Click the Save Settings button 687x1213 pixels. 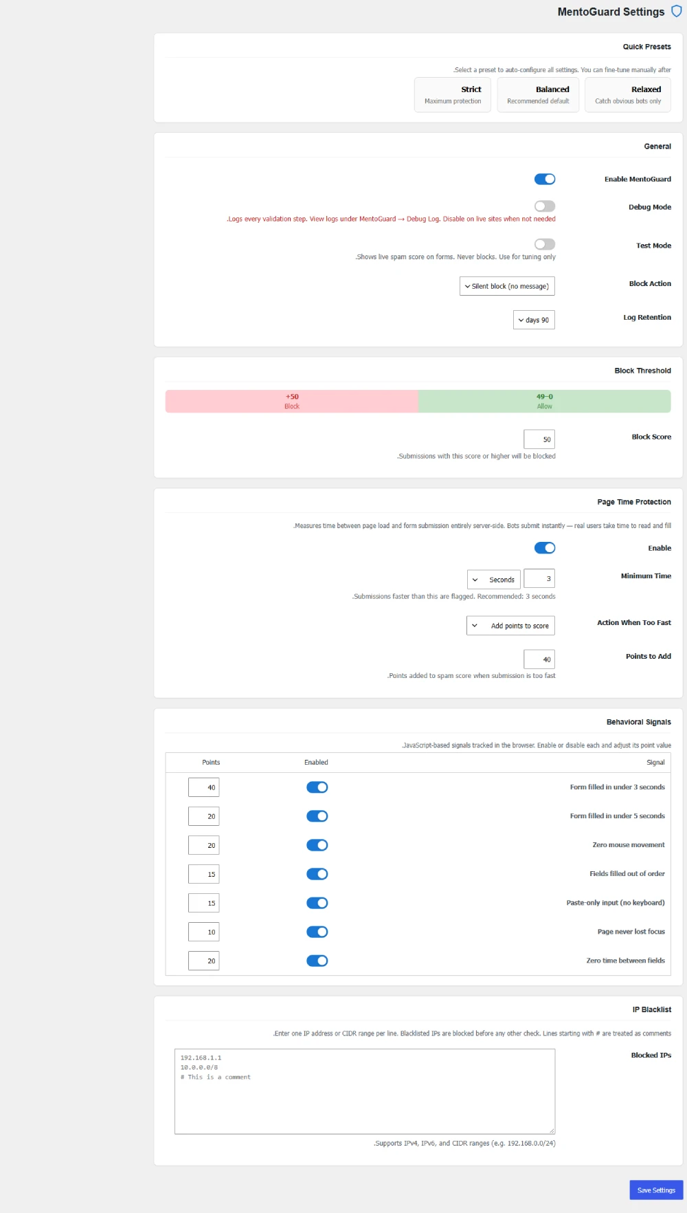[656, 1190]
